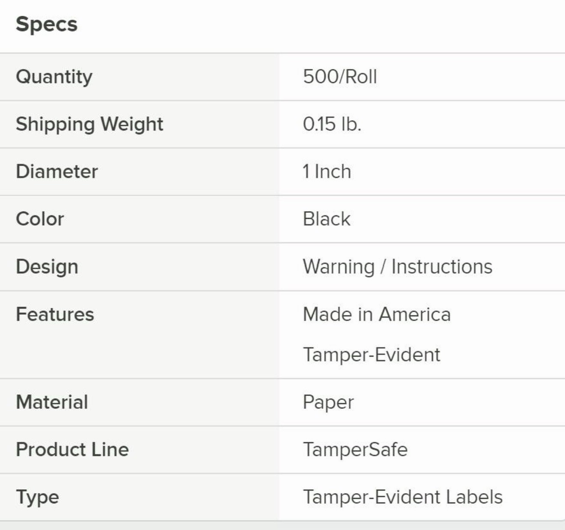Click the Product Line label
This screenshot has width=565, height=530.
[x=72, y=450]
